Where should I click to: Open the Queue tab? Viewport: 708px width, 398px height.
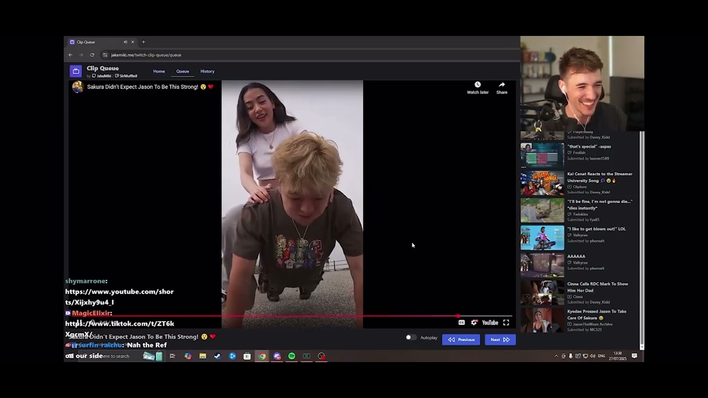pyautogui.click(x=183, y=71)
